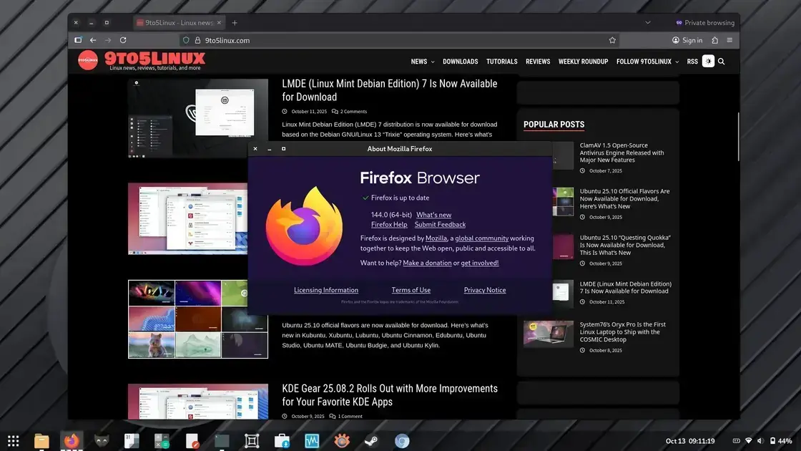
Task: Open the calculator app in the dock
Action: (x=162, y=441)
